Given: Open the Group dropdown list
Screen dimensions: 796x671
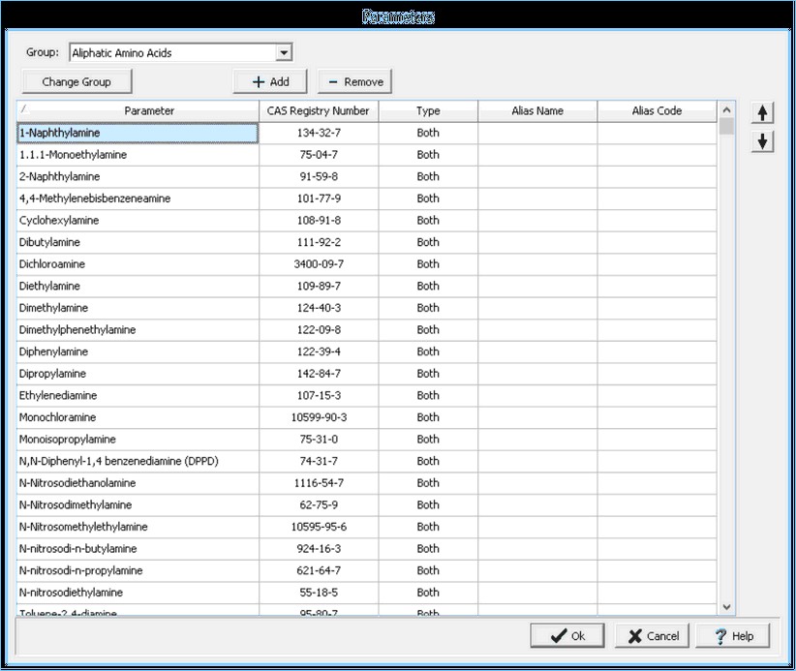Looking at the screenshot, I should click(x=283, y=53).
